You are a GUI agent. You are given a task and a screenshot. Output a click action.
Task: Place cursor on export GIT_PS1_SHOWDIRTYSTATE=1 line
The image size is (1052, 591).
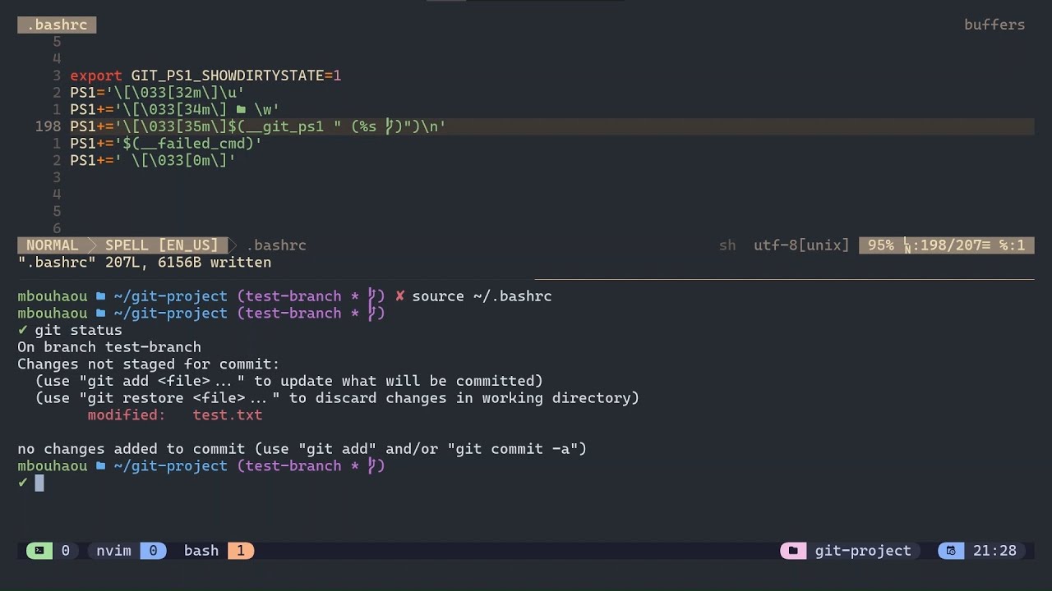[x=205, y=76]
